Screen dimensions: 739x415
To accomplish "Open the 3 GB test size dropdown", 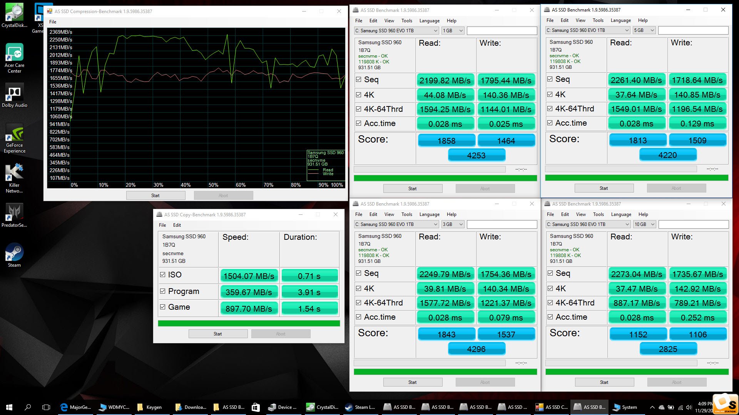I will pos(453,224).
